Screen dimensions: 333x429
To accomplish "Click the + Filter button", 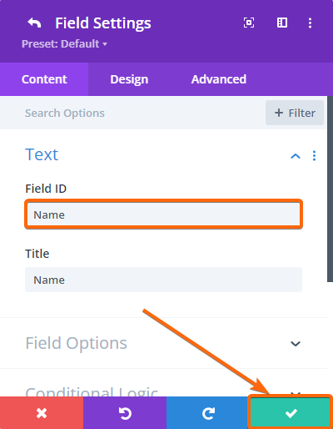I will coord(295,113).
